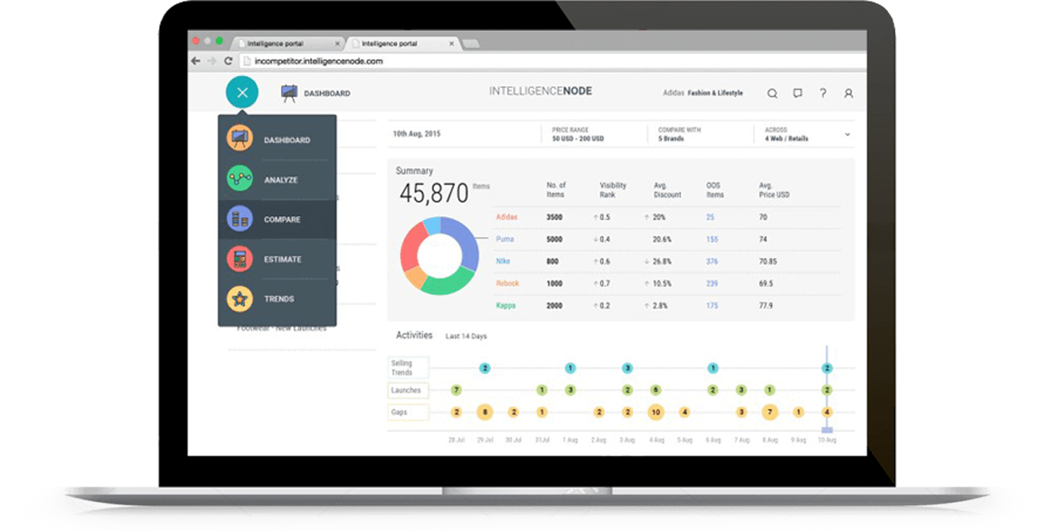Open the Trends star icon
1045x531 pixels.
[240, 299]
